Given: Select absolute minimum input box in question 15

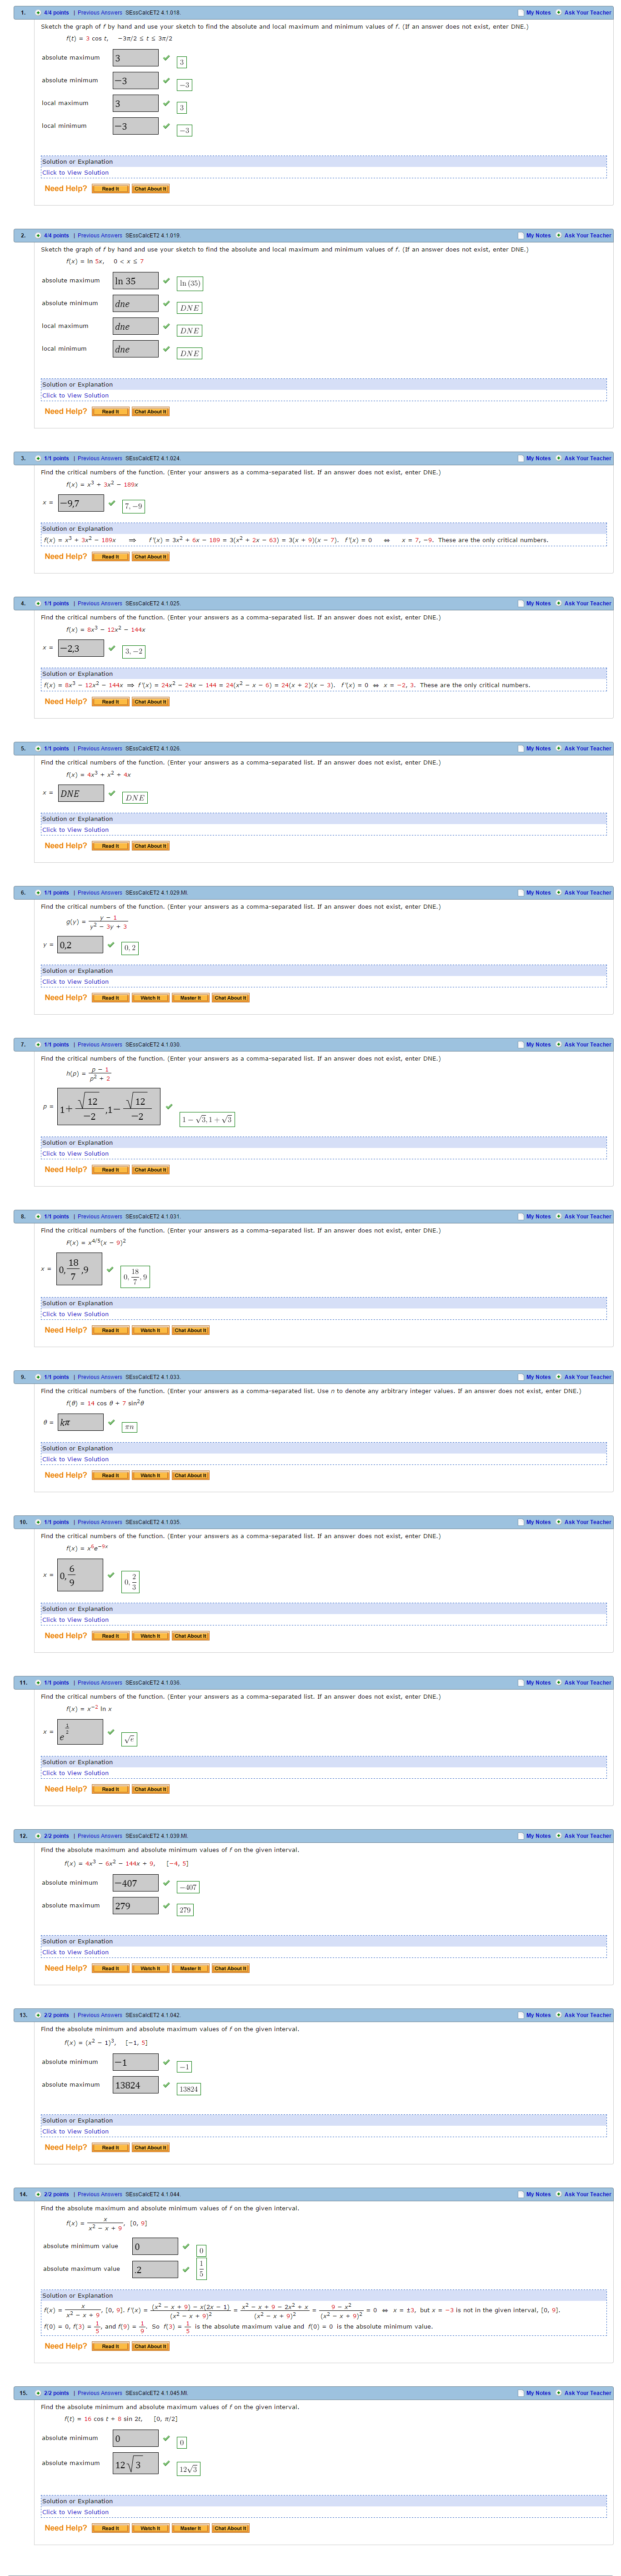Looking at the screenshot, I should pyautogui.click(x=135, y=2438).
